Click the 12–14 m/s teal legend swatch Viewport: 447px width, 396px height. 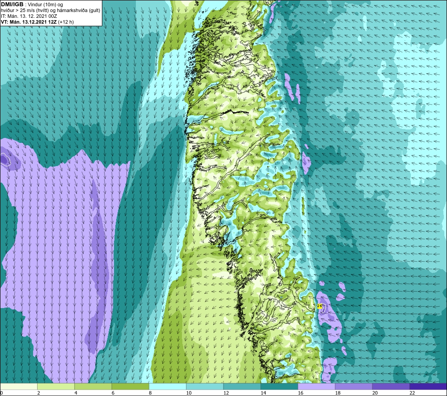tap(242, 386)
